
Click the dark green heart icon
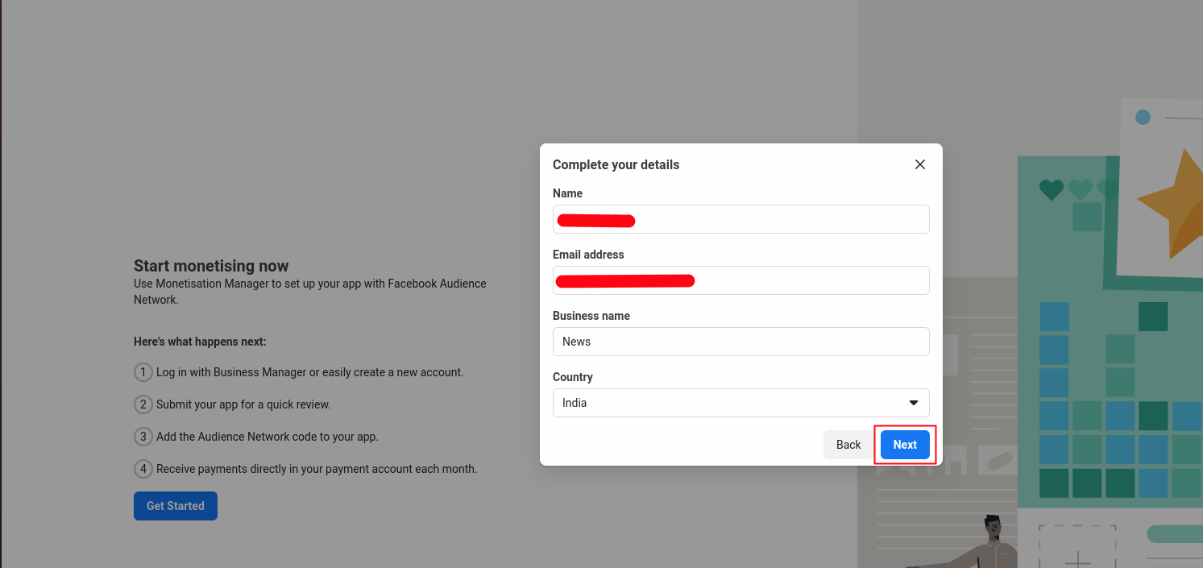click(x=1051, y=190)
